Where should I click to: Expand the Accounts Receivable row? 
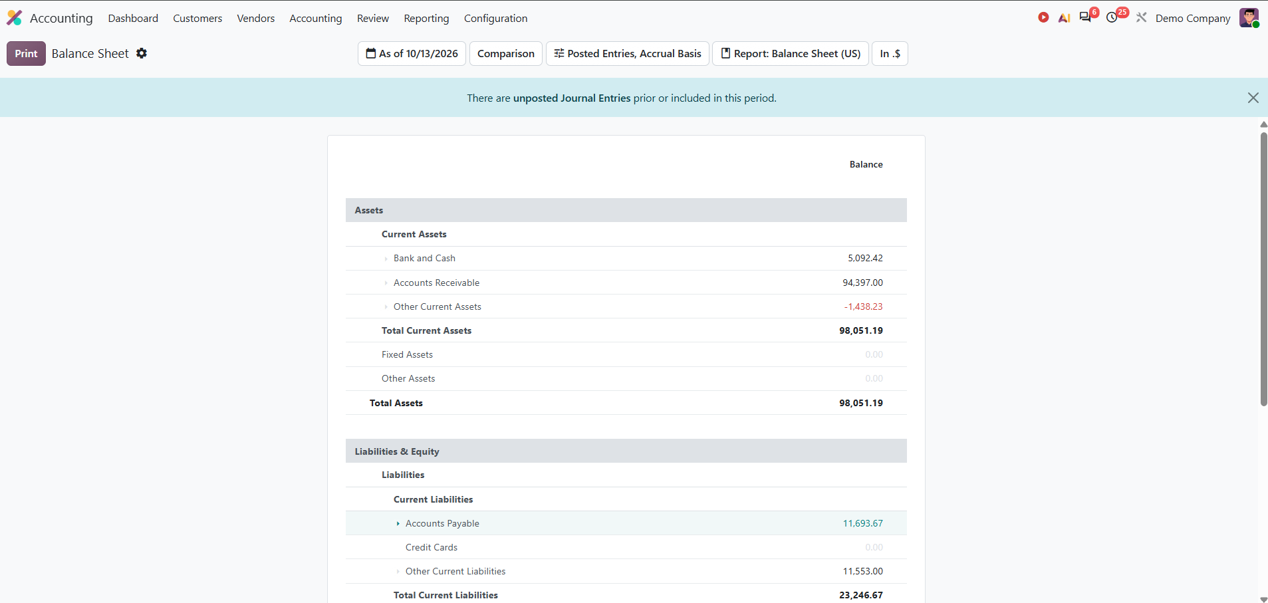click(386, 283)
